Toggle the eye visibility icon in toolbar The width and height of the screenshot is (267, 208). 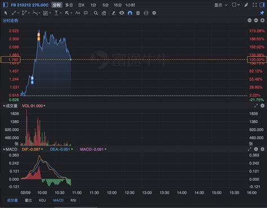[x=122, y=13]
